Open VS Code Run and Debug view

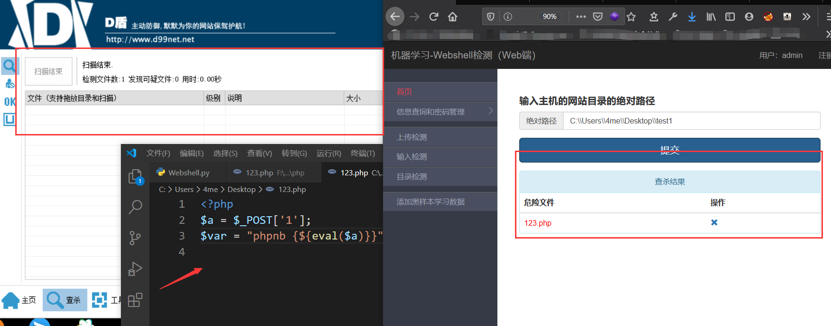click(x=135, y=269)
